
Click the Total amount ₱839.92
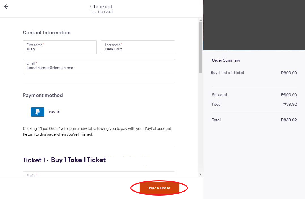point(289,120)
